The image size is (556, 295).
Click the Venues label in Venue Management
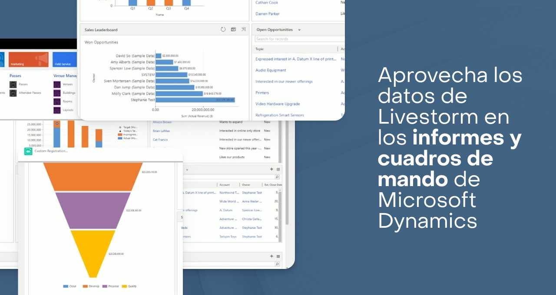click(x=68, y=84)
